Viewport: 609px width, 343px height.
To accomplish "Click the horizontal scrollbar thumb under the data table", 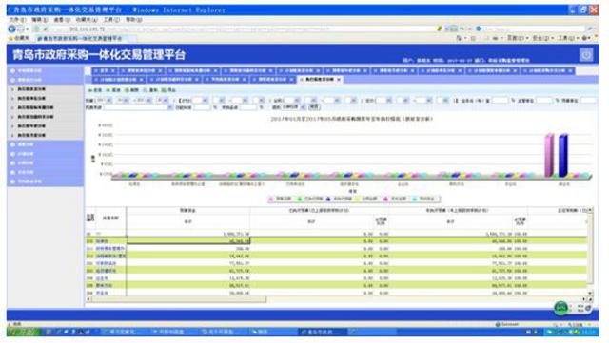I will 178,299.
